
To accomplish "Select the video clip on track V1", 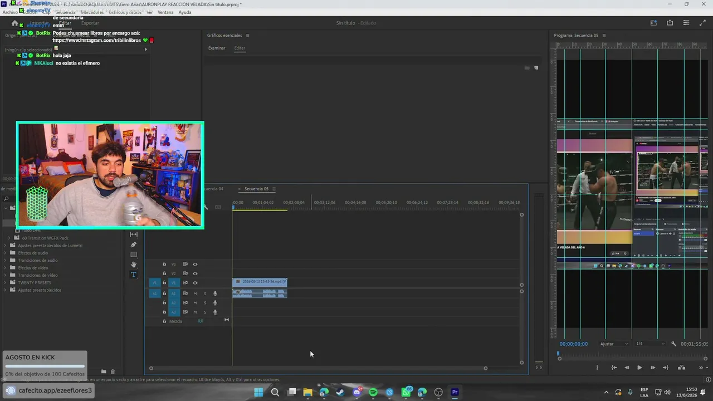I will (x=260, y=282).
